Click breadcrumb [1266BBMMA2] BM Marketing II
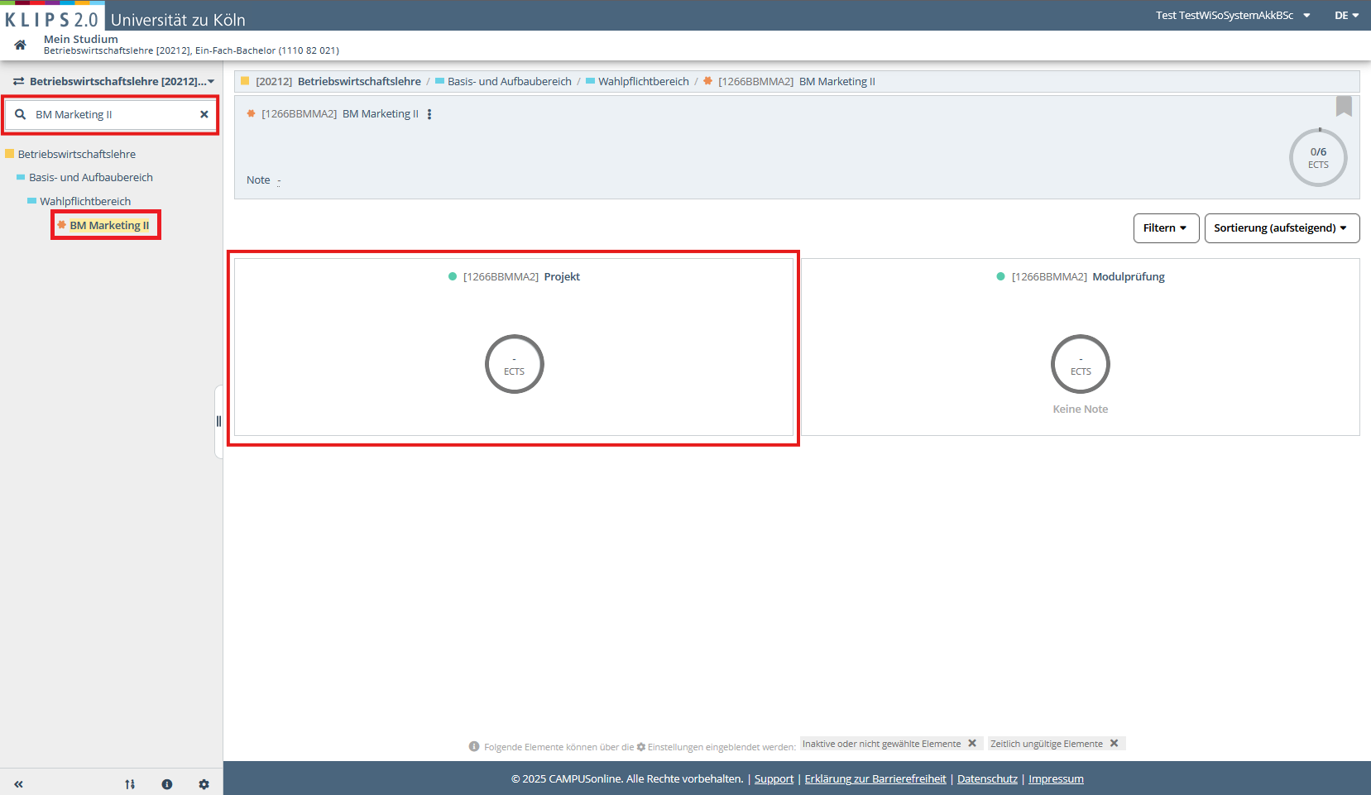1371x795 pixels. [x=796, y=81]
